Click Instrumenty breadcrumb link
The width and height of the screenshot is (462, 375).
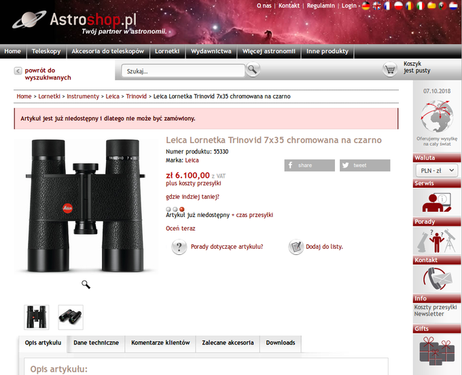tap(83, 96)
